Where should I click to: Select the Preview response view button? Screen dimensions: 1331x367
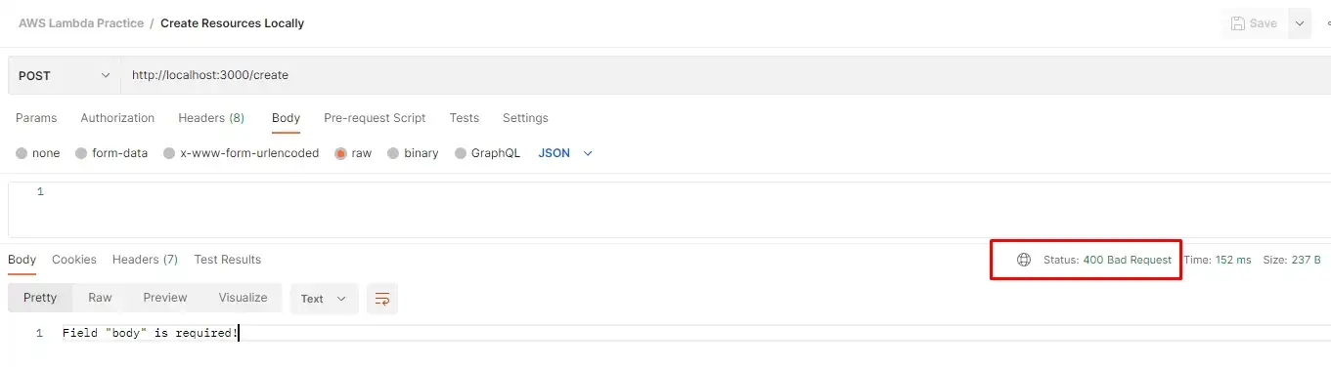[x=165, y=298]
